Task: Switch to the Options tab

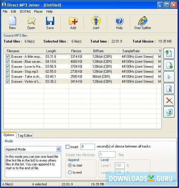Action: pos(9,135)
